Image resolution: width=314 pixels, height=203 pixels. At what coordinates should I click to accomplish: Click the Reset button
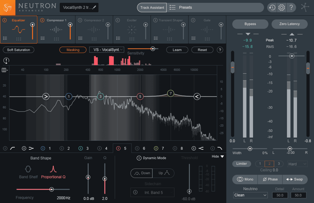202,50
